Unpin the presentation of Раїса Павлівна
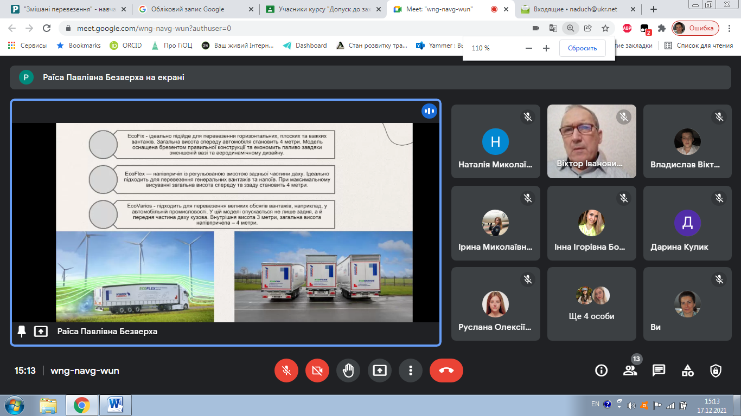This screenshot has width=741, height=416. tap(22, 331)
